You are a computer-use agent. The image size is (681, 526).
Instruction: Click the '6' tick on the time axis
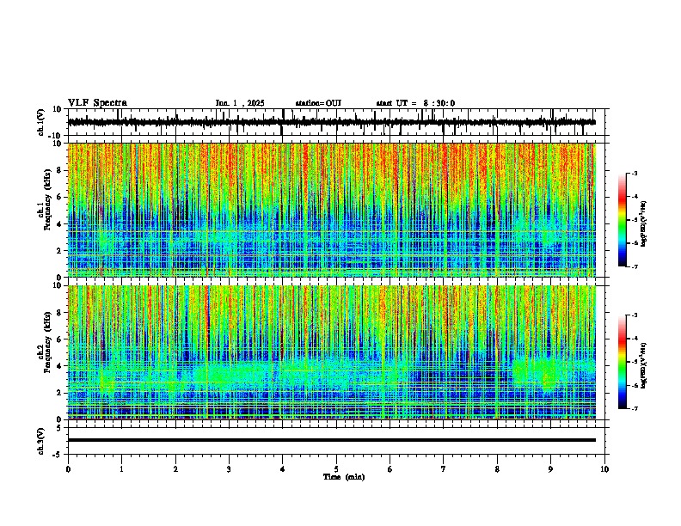coord(390,469)
